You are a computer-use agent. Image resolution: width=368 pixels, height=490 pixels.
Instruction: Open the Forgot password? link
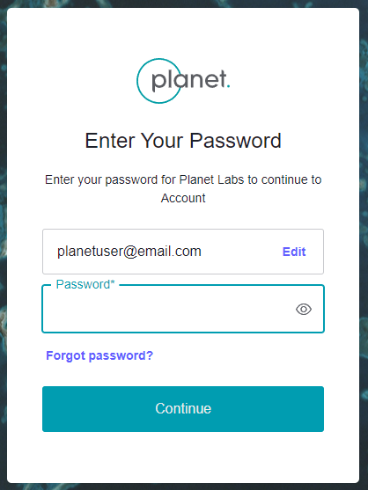99,355
